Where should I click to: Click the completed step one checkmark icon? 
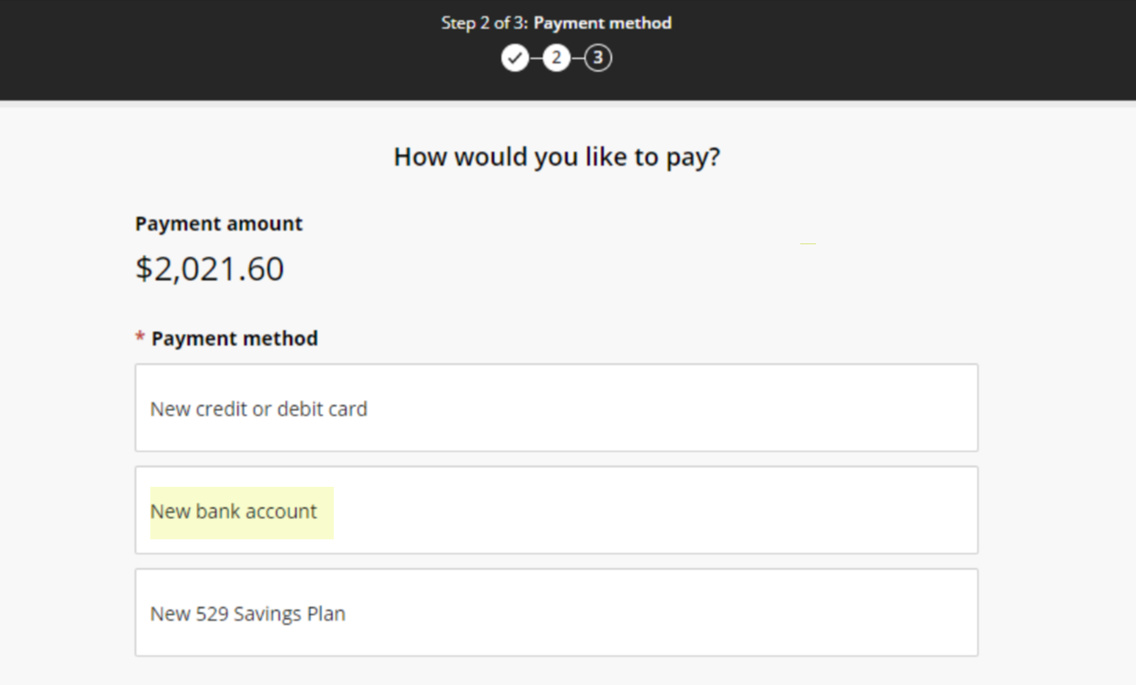click(515, 59)
